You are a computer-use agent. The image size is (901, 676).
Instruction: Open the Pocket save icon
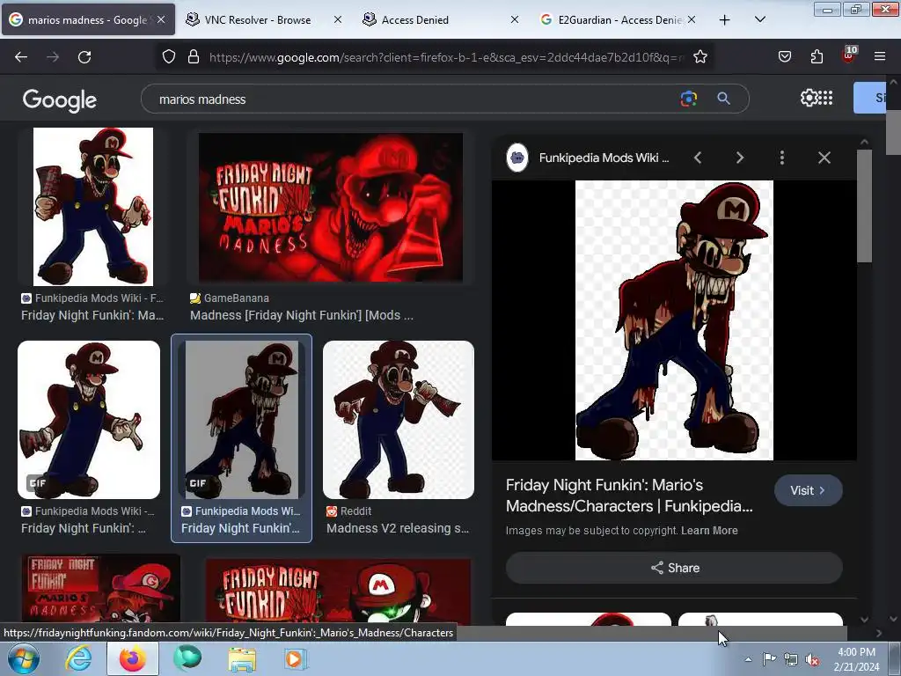tap(784, 56)
